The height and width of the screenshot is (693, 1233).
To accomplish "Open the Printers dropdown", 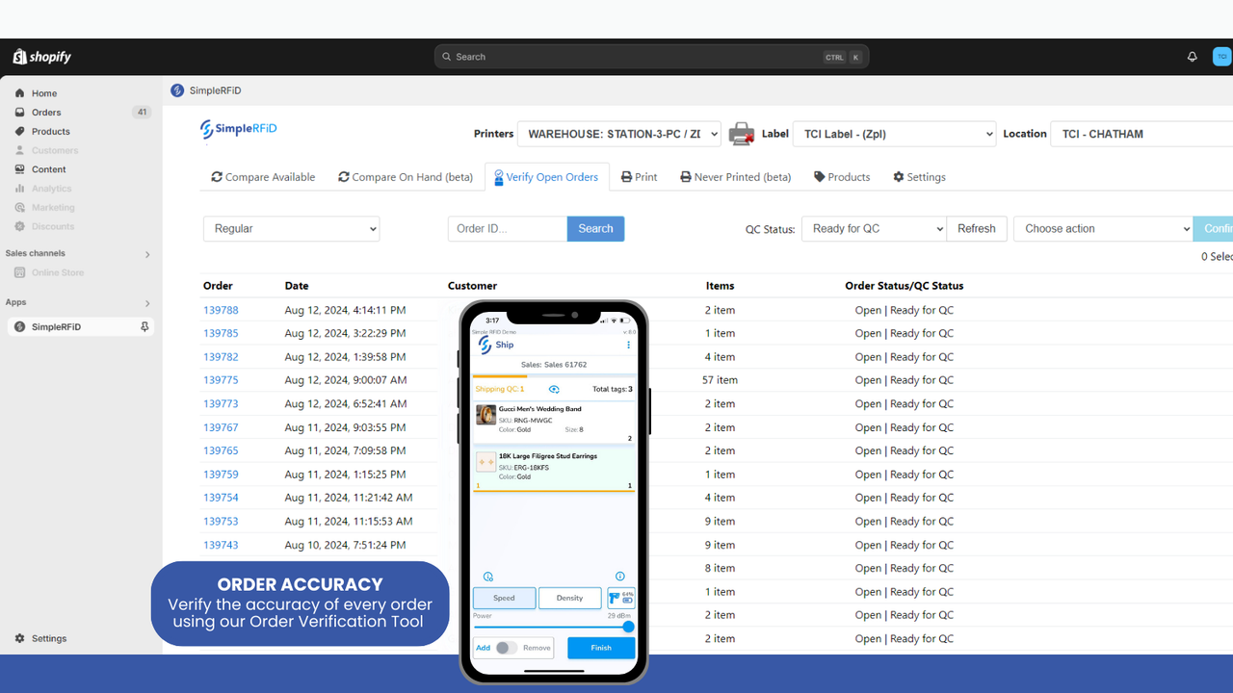I will pos(618,134).
